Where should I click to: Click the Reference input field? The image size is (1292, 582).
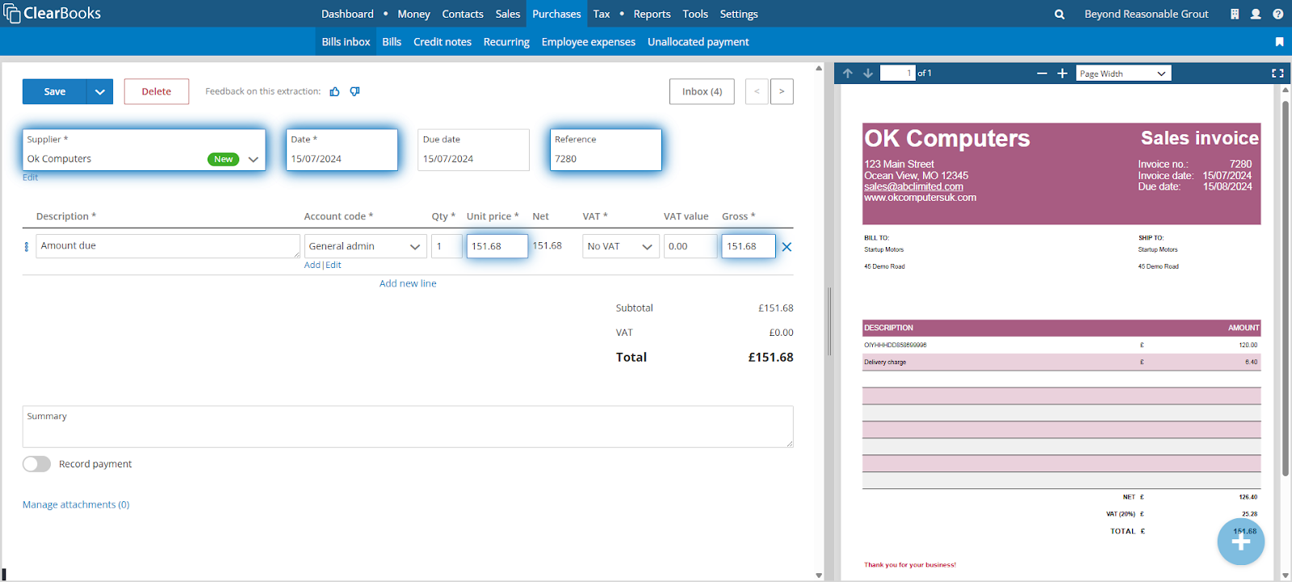click(x=606, y=149)
